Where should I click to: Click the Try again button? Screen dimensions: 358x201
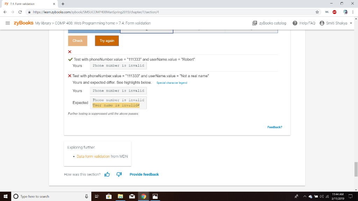(106, 40)
